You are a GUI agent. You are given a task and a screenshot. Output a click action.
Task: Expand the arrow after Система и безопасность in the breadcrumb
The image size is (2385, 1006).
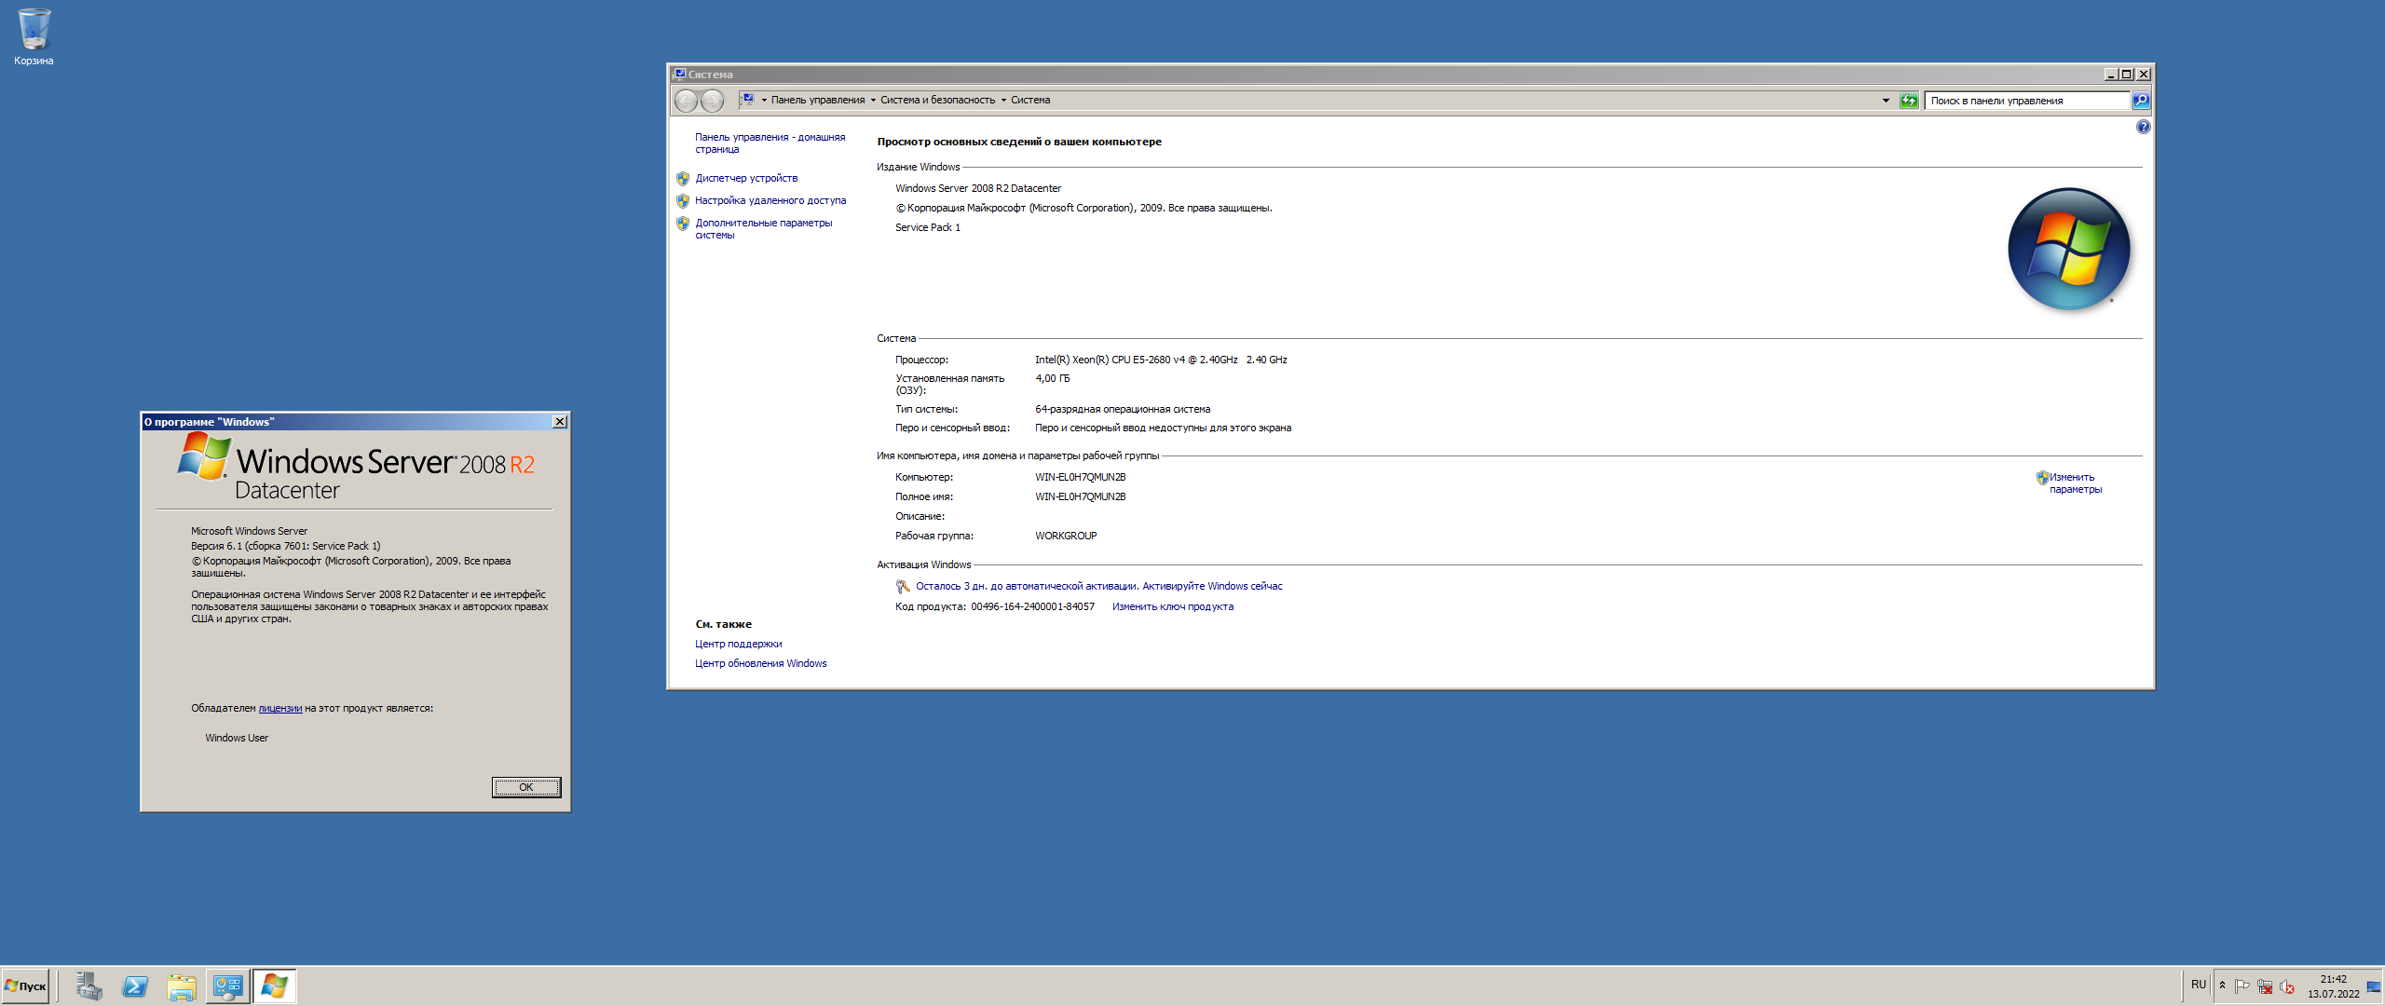coord(1003,101)
